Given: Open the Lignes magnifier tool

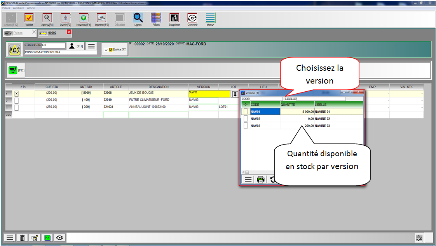Looking at the screenshot, I should click(138, 18).
